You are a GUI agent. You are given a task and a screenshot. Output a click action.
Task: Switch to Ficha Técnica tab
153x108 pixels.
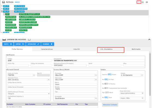point(17,49)
